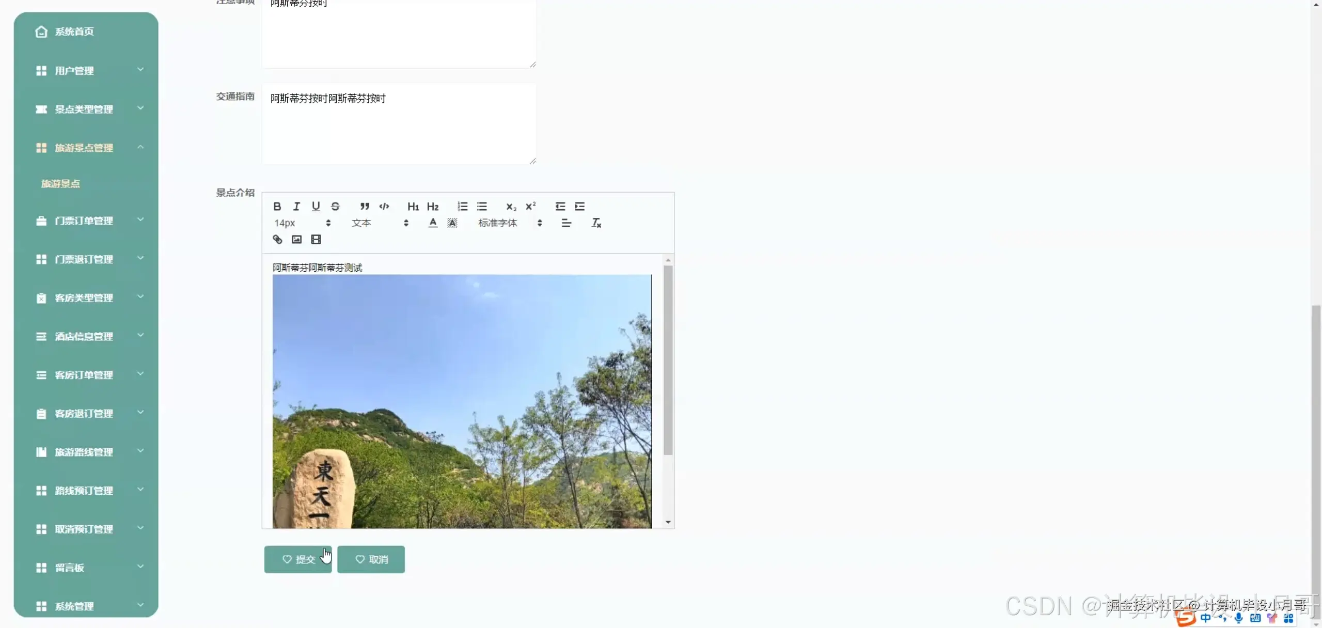Click the 取消 cancel button

(x=371, y=559)
